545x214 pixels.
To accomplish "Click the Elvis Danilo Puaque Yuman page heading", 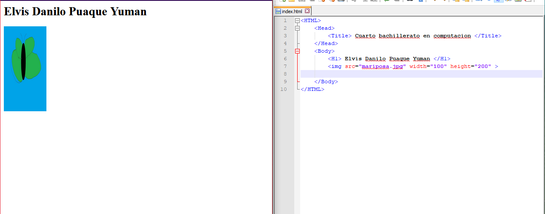I will pos(75,11).
